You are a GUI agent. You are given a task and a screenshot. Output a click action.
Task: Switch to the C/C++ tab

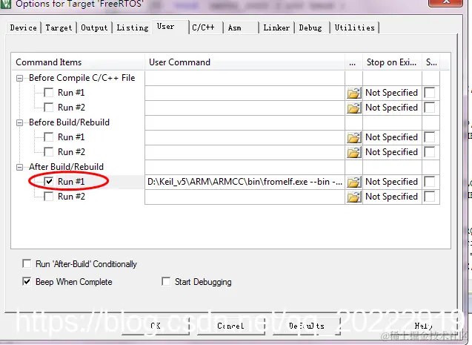pyautogui.click(x=205, y=27)
